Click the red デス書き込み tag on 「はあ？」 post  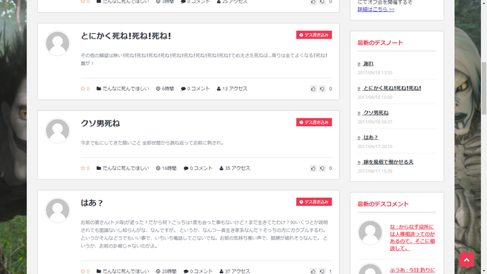(x=314, y=202)
